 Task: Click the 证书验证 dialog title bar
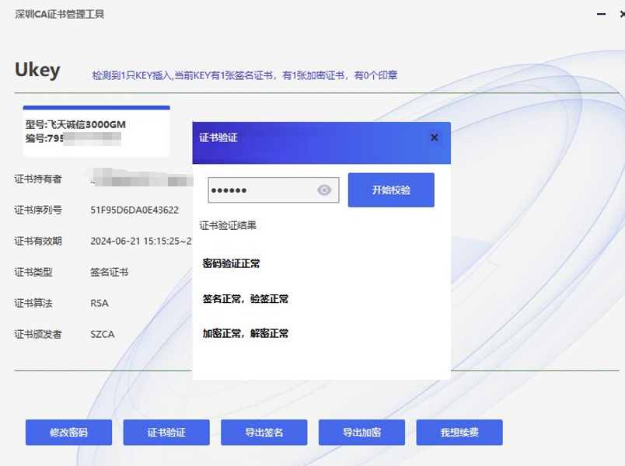(311, 137)
